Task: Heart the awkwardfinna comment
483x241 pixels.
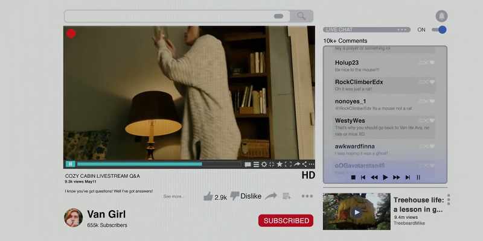Action: pos(432,146)
